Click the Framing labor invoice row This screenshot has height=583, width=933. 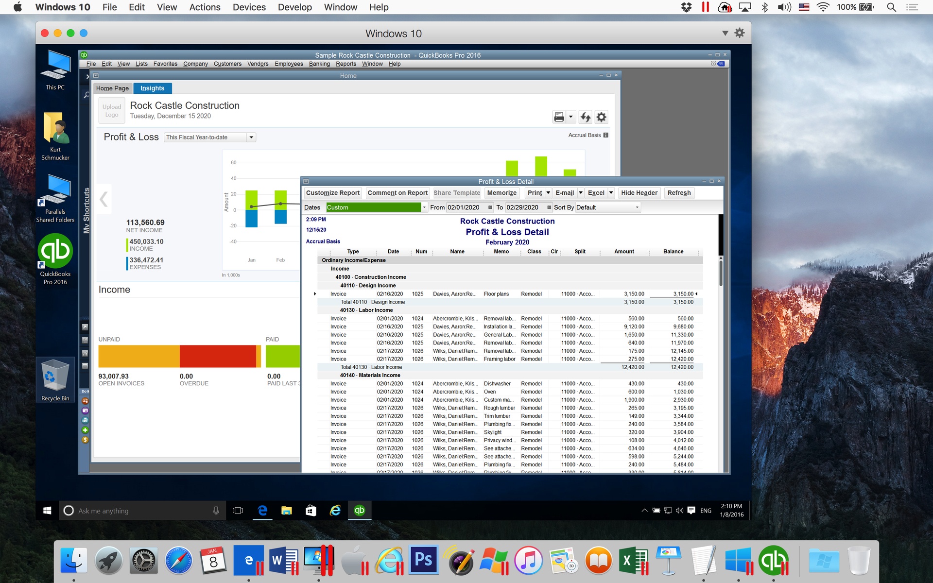510,359
